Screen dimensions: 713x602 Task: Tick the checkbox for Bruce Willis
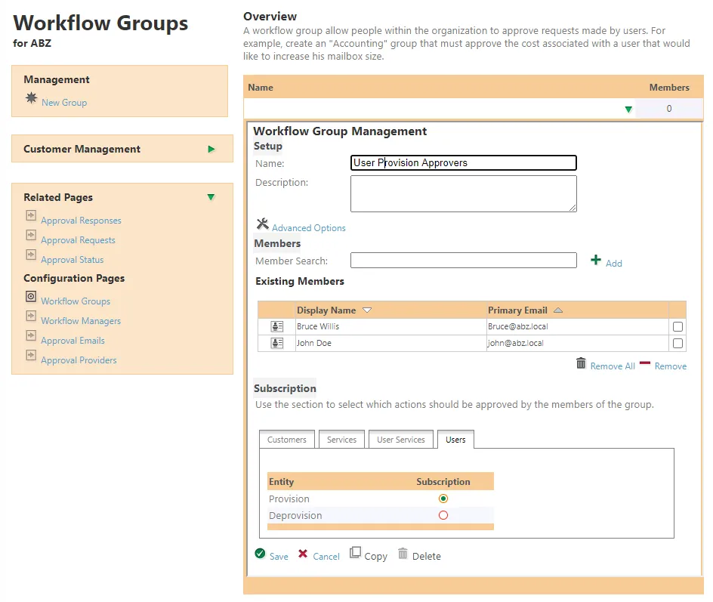click(678, 326)
